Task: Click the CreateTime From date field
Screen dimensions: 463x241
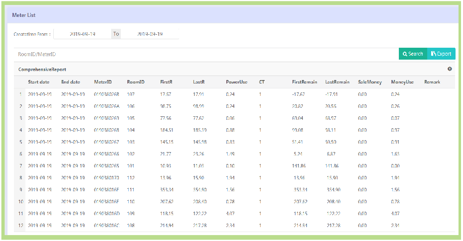Action: tap(83, 34)
